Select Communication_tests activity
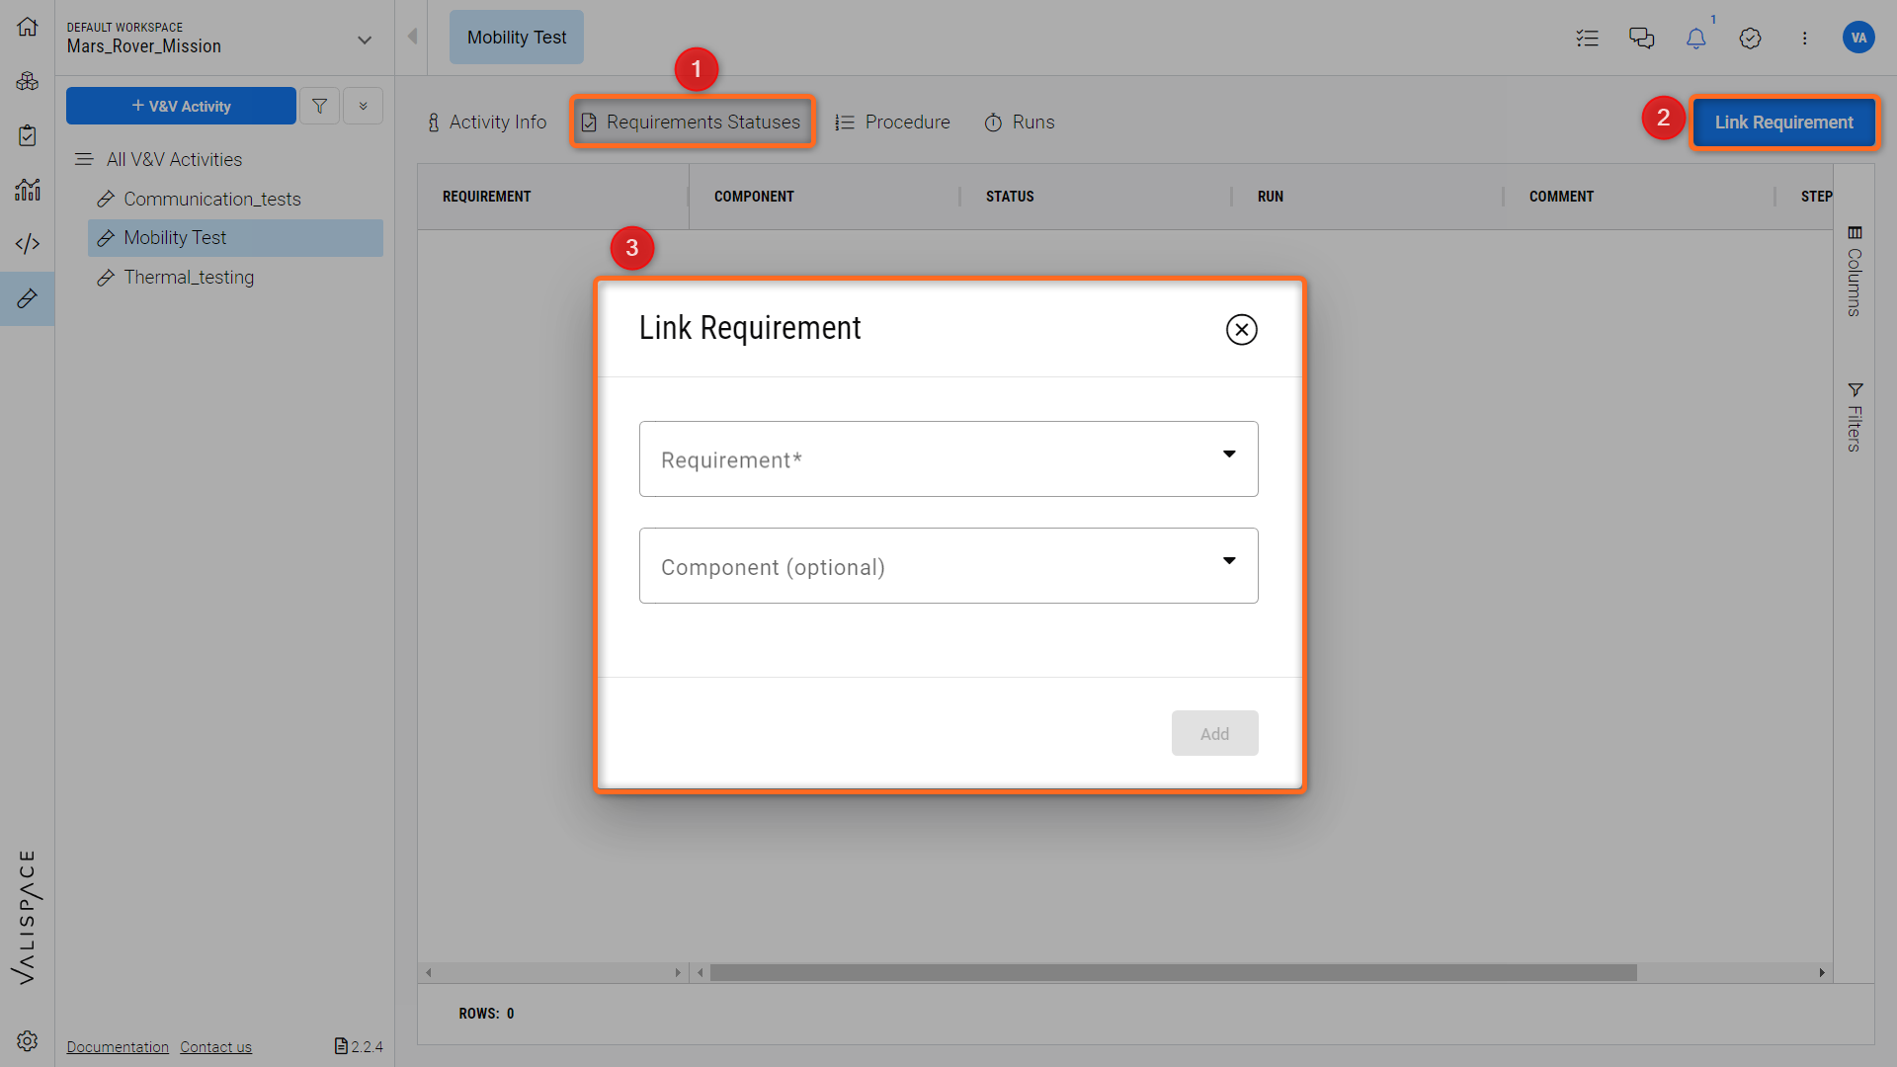 211,199
